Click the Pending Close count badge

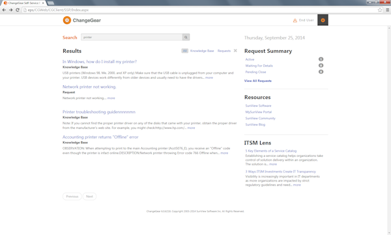pos(321,72)
